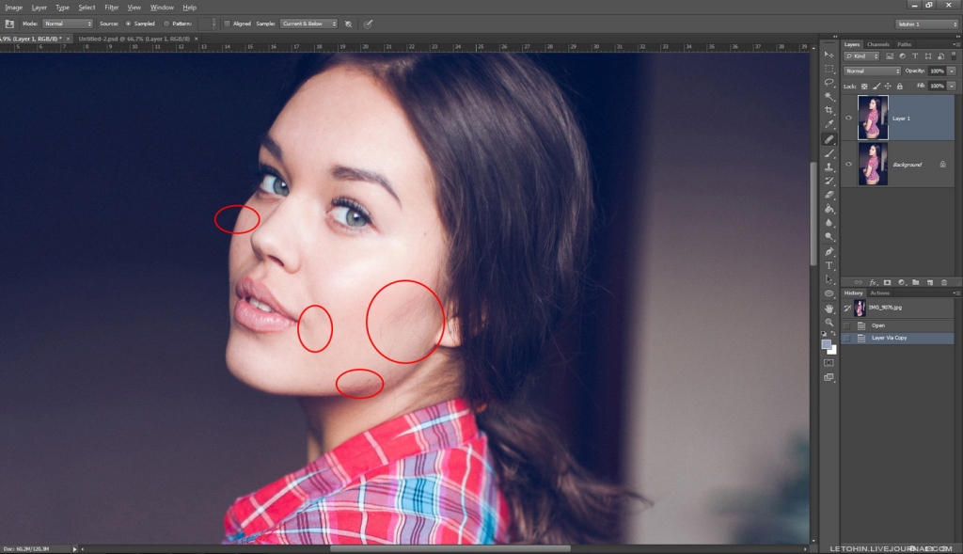Toggle lock transparent pixels
The image size is (963, 554).
pos(864,87)
